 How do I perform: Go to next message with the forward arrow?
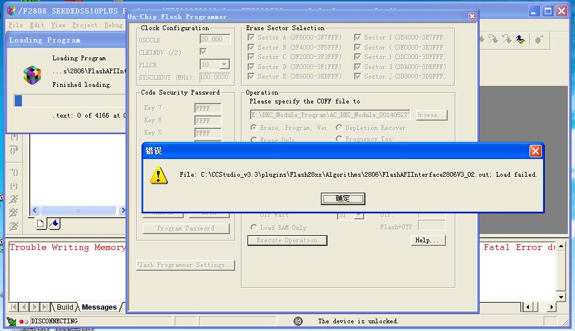[35, 307]
